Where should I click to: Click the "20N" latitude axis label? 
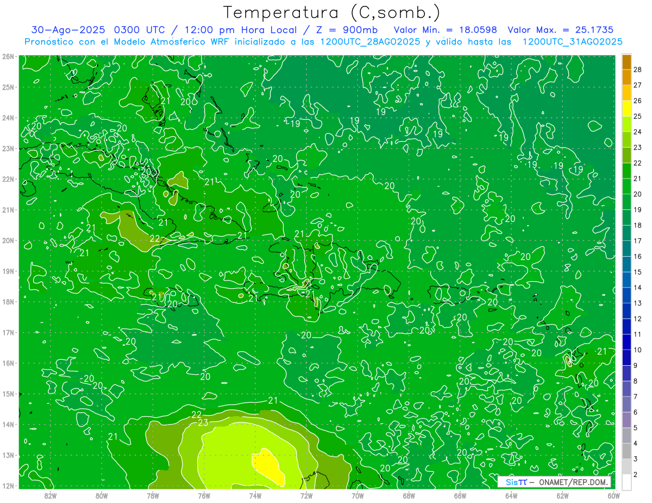tap(8, 240)
